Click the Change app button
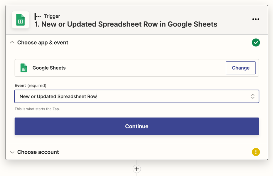 point(241,68)
